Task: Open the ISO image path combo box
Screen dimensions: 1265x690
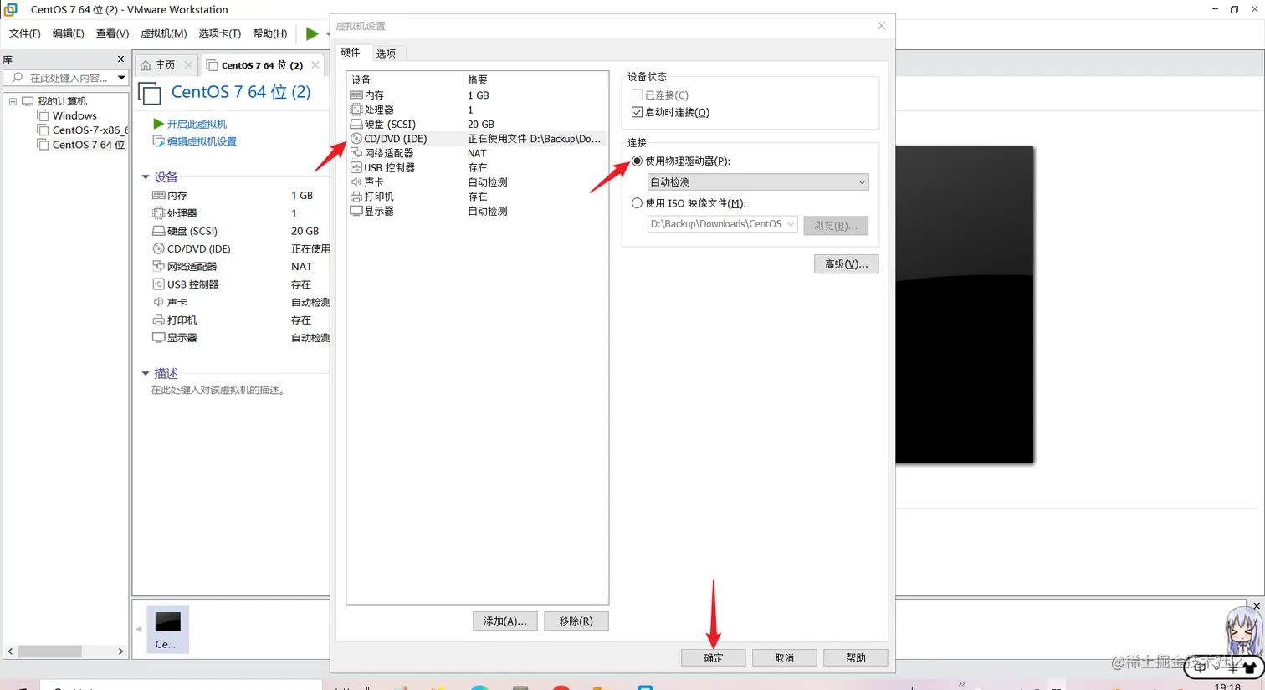Action: 722,224
